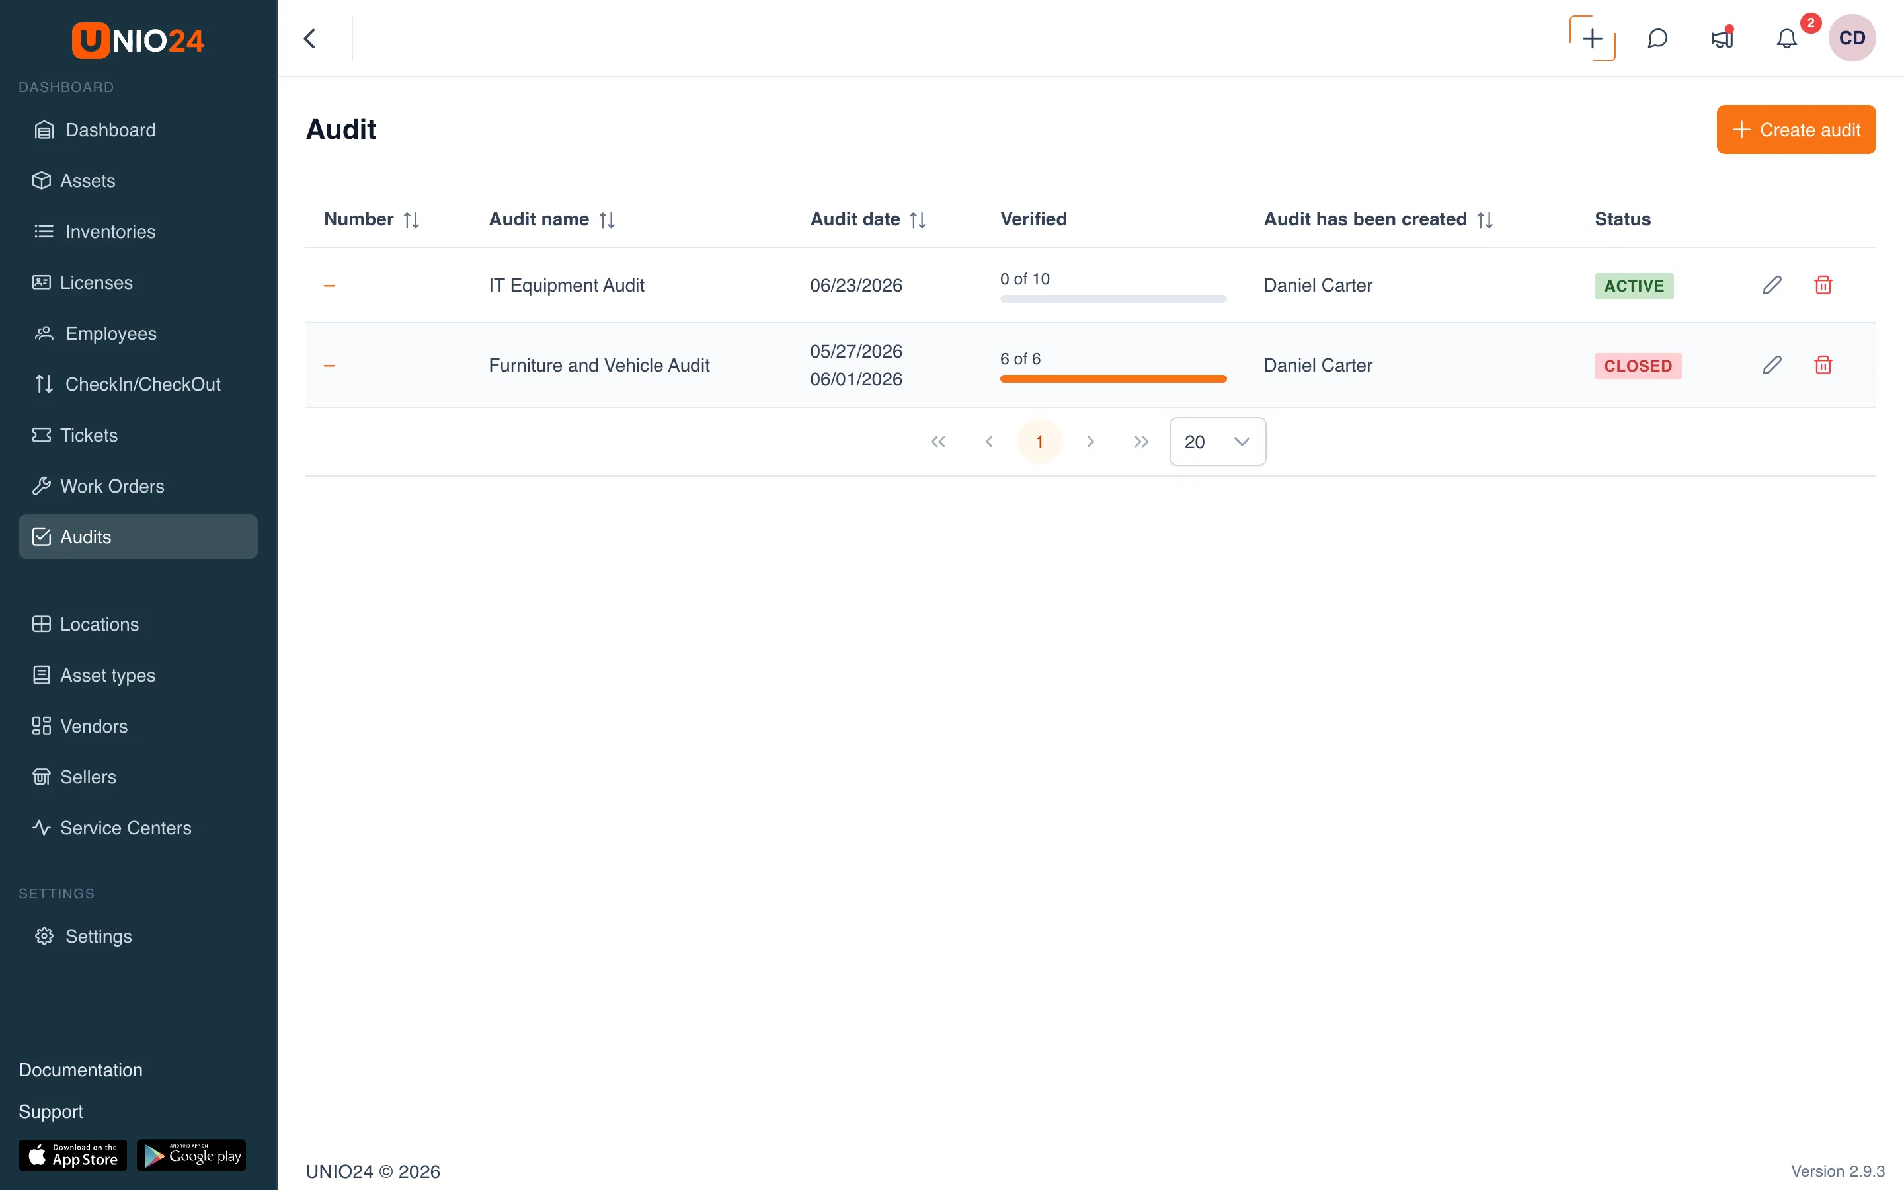Open Tickets section
Image resolution: width=1904 pixels, height=1190 pixels.
(138, 435)
